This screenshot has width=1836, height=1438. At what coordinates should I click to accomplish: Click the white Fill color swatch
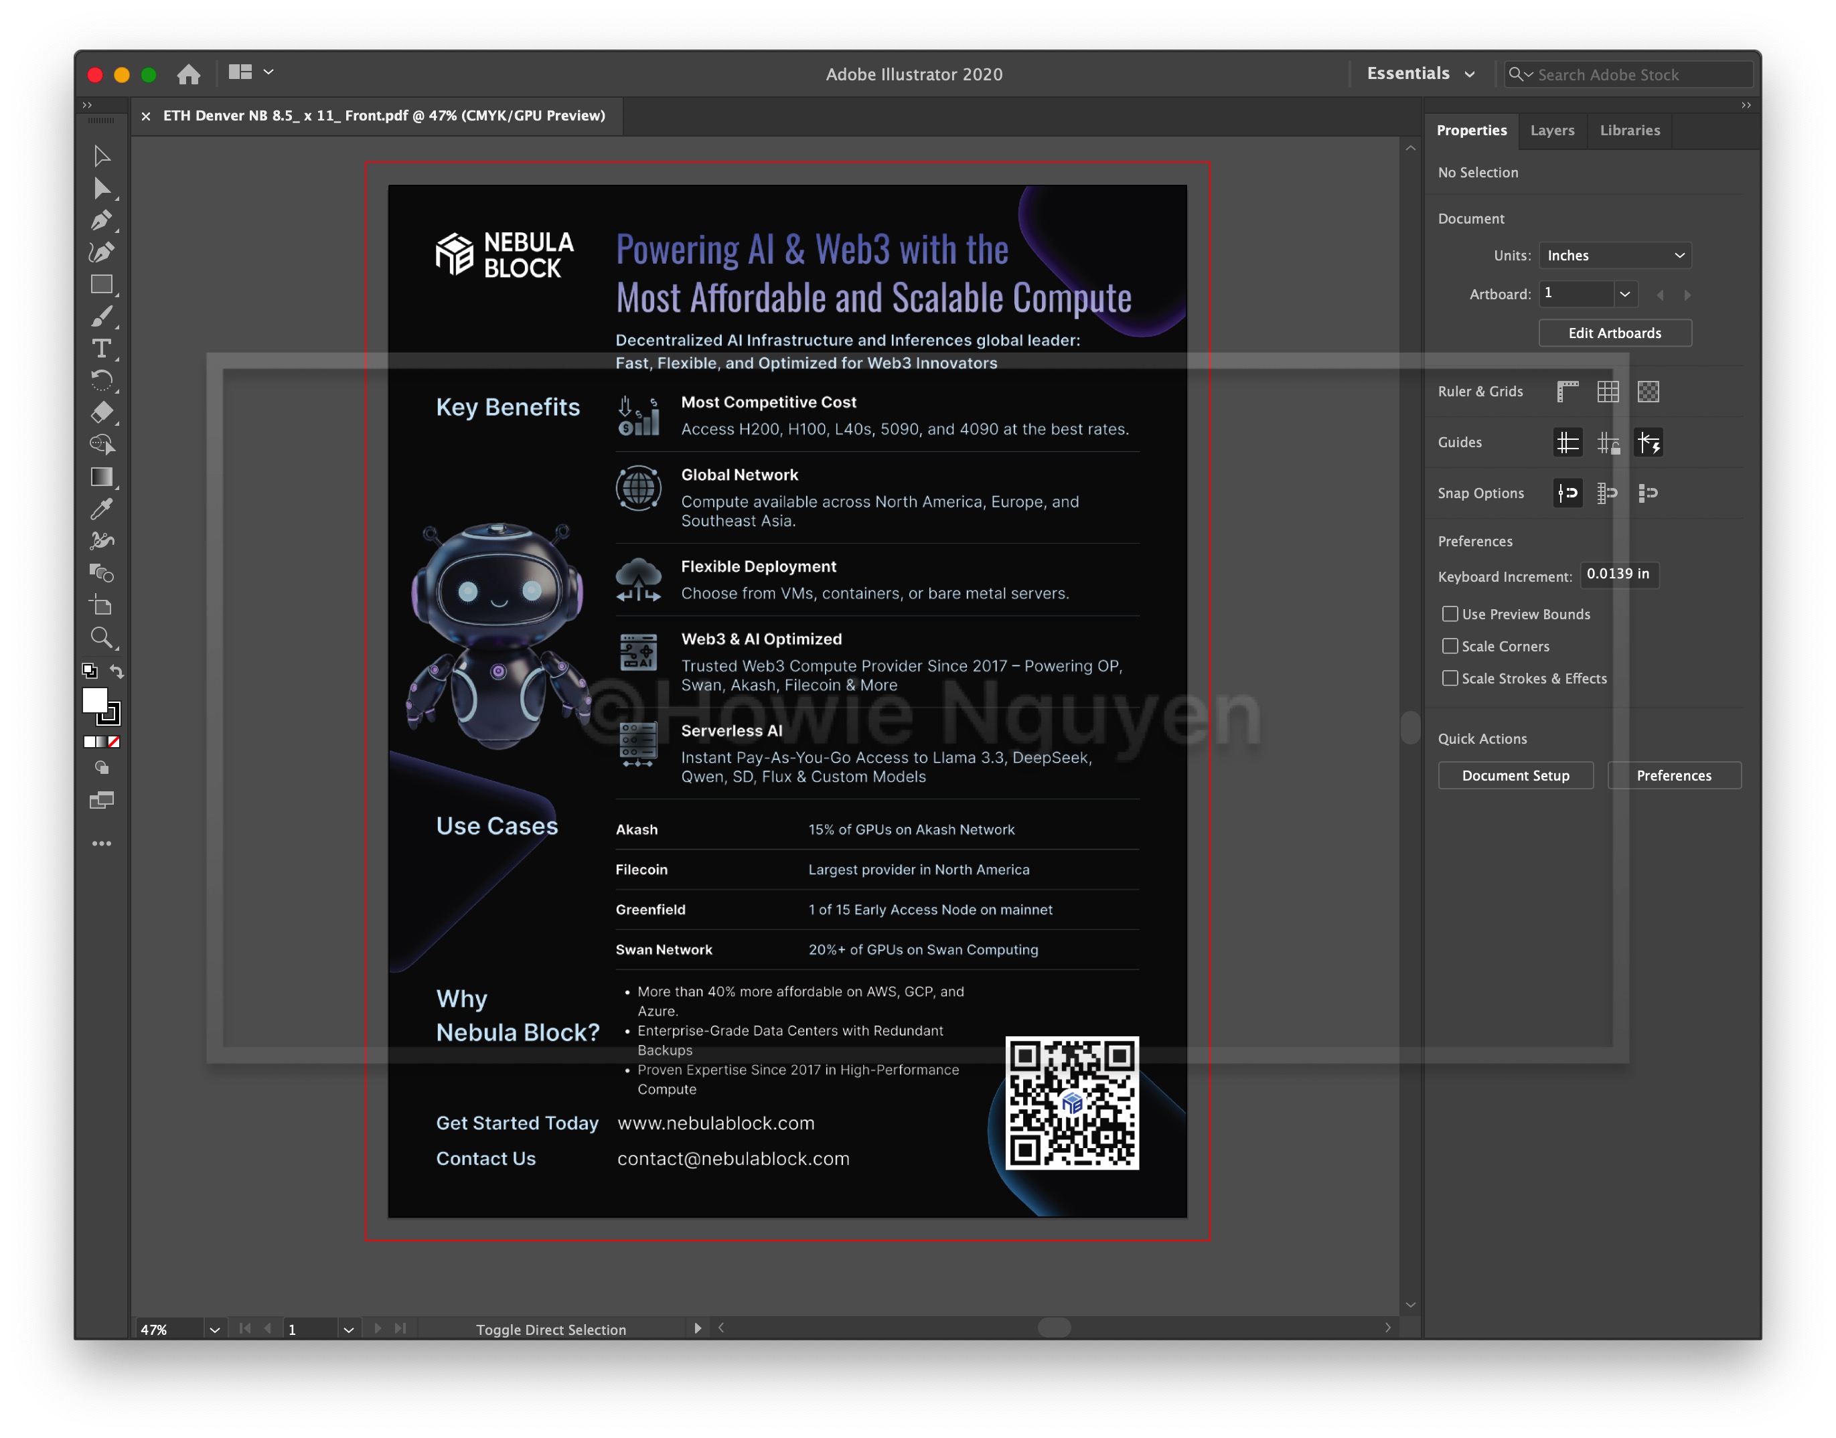(x=94, y=699)
